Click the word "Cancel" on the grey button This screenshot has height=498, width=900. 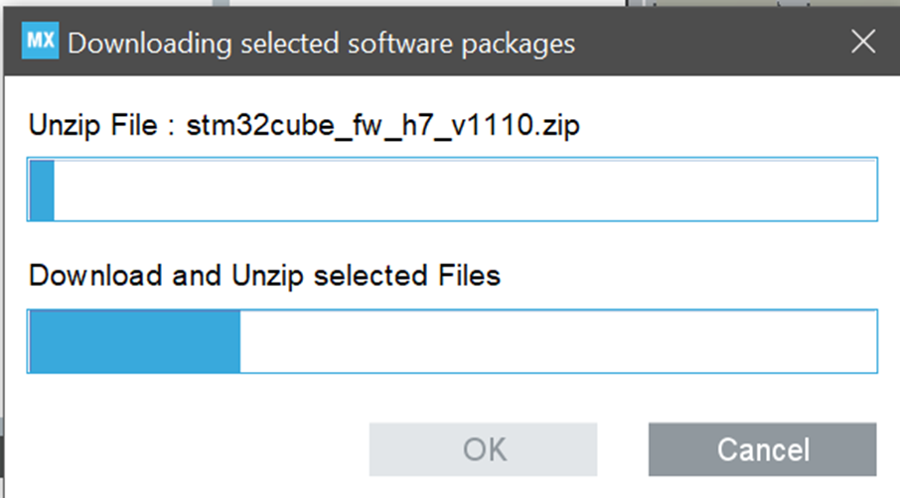coord(763,449)
